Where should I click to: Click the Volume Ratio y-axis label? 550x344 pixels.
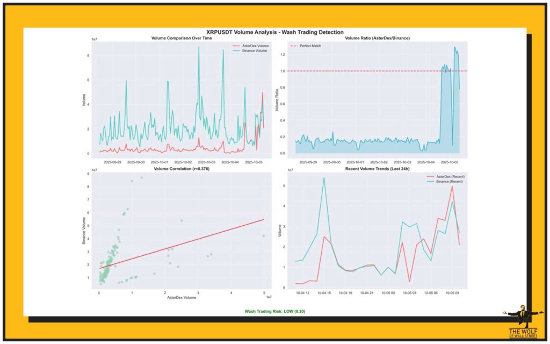(x=278, y=99)
